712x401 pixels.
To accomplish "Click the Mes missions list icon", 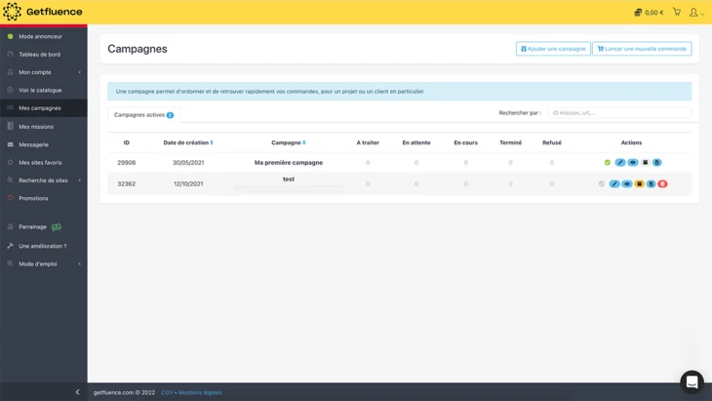I will pyautogui.click(x=11, y=126).
